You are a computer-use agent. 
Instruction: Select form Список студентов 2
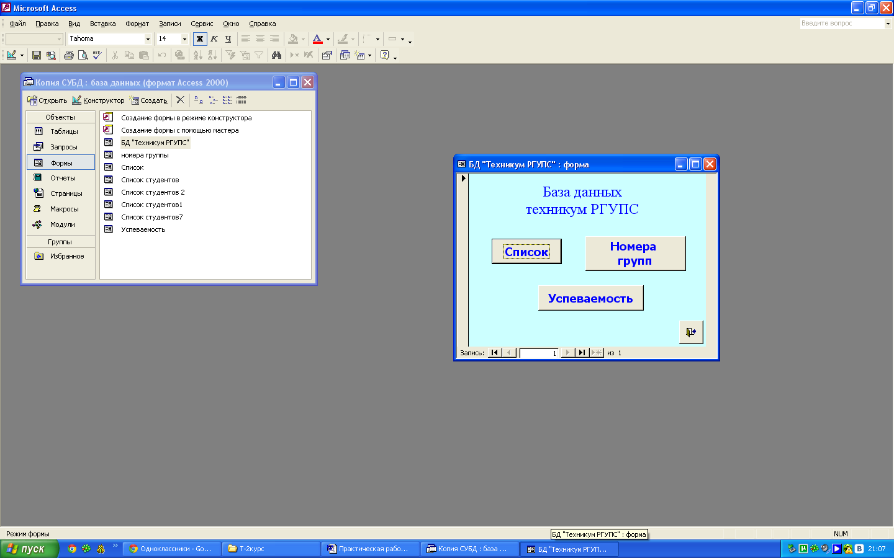(x=153, y=192)
